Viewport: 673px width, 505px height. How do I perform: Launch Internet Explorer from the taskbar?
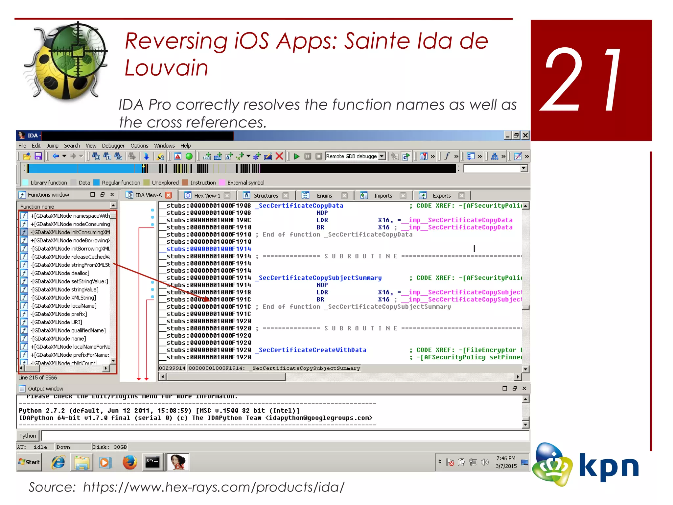[x=58, y=463]
